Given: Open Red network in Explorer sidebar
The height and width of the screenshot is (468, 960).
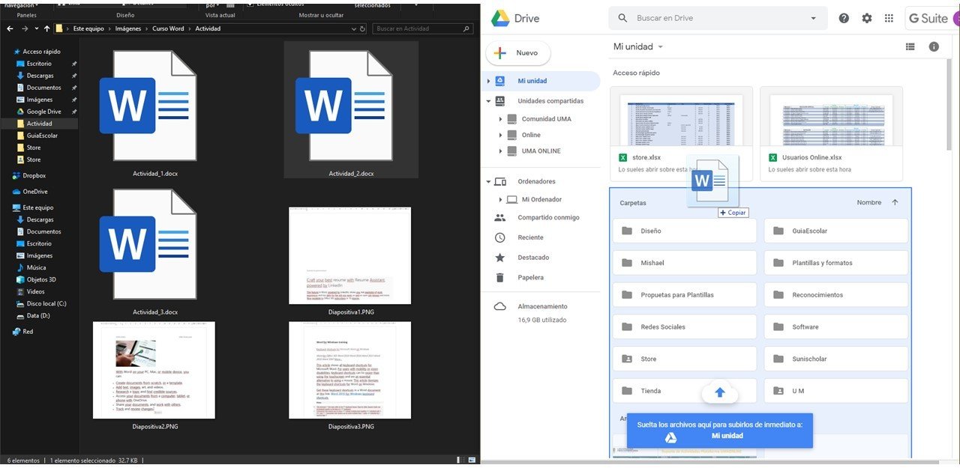Looking at the screenshot, I should pyautogui.click(x=27, y=331).
